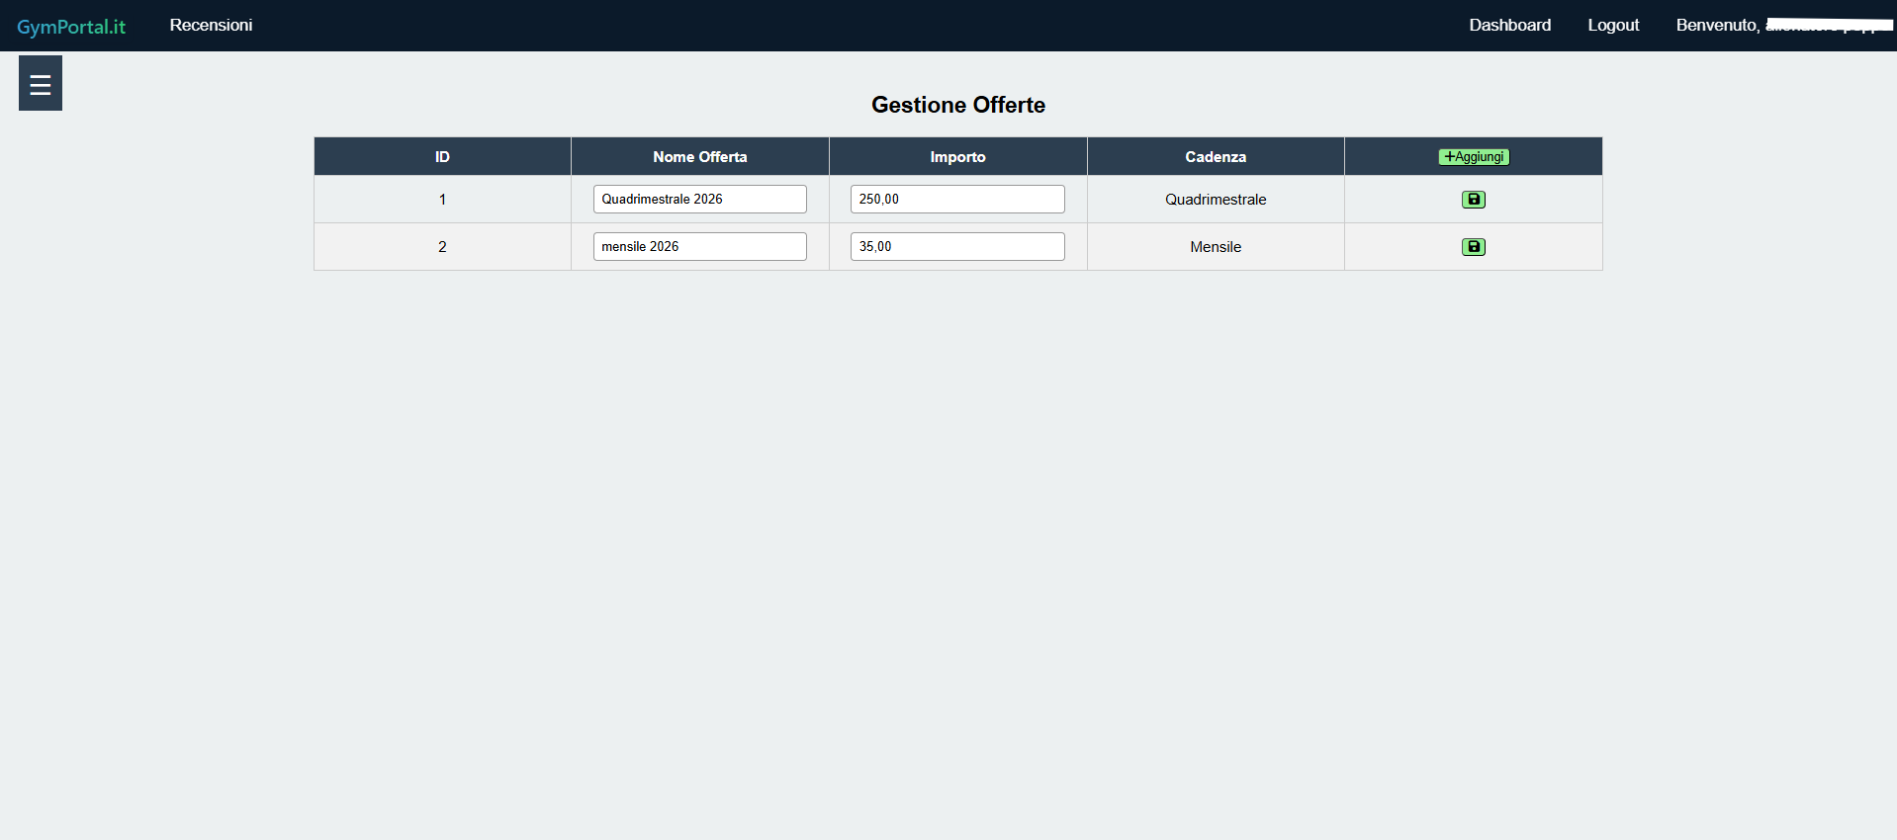Viewport: 1897px width, 840px height.
Task: Click the Nome Offerta column header
Action: click(x=699, y=157)
